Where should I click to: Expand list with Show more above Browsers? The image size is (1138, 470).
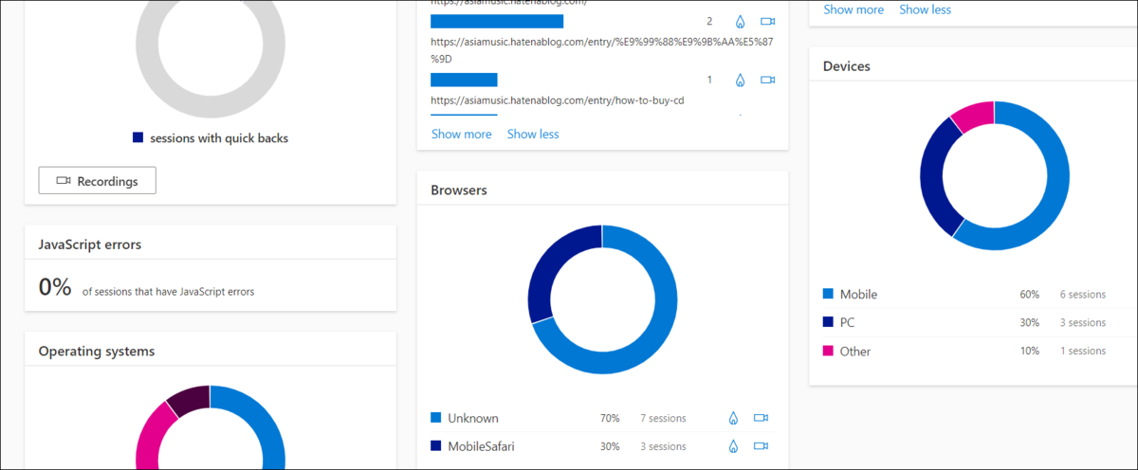click(462, 135)
